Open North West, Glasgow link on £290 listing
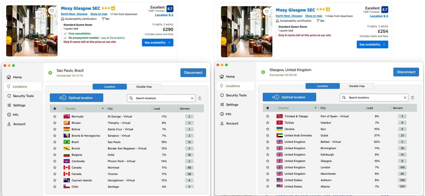This screenshot has width=425, height=196. tap(74, 14)
